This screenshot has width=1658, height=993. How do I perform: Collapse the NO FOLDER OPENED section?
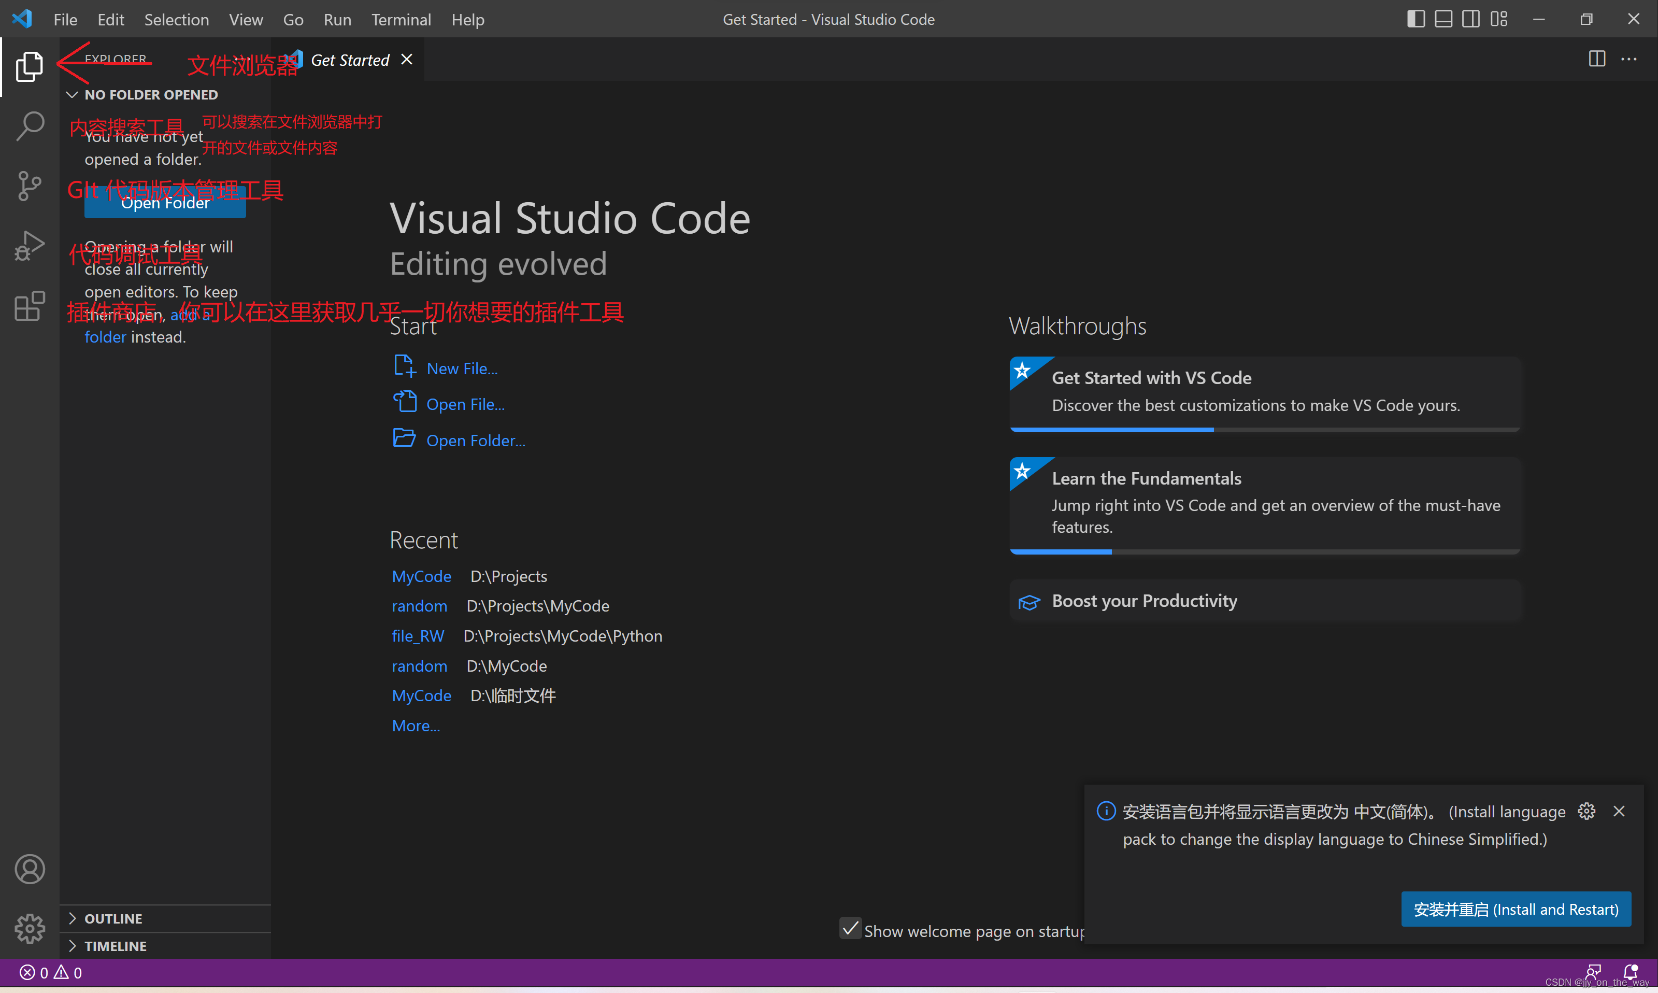click(x=150, y=95)
